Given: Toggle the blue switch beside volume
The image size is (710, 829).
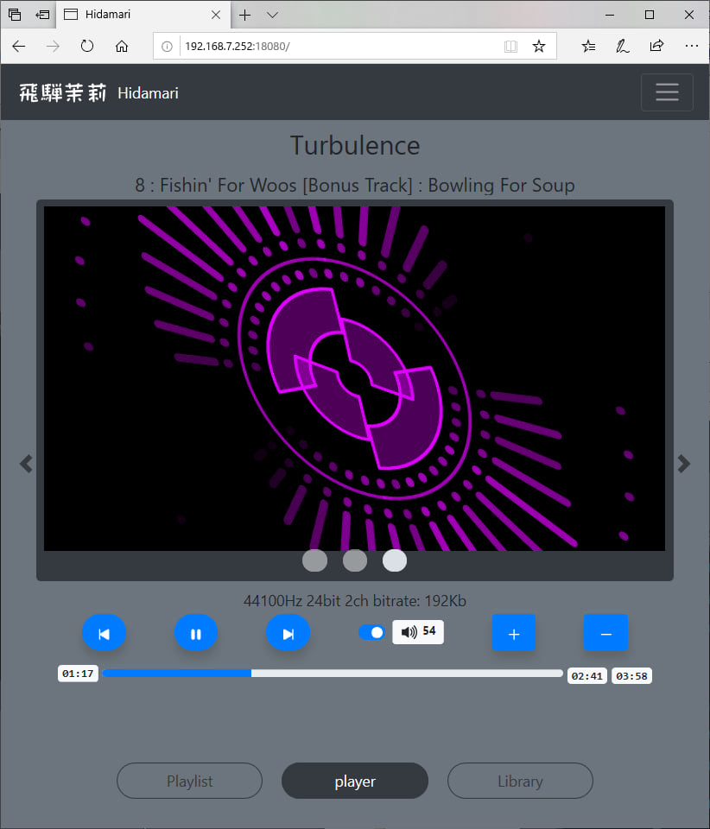Looking at the screenshot, I should pyautogui.click(x=371, y=632).
